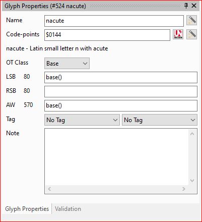The width and height of the screenshot is (202, 222).
Task: Click into the Name field containing nacute
Action: (x=114, y=21)
